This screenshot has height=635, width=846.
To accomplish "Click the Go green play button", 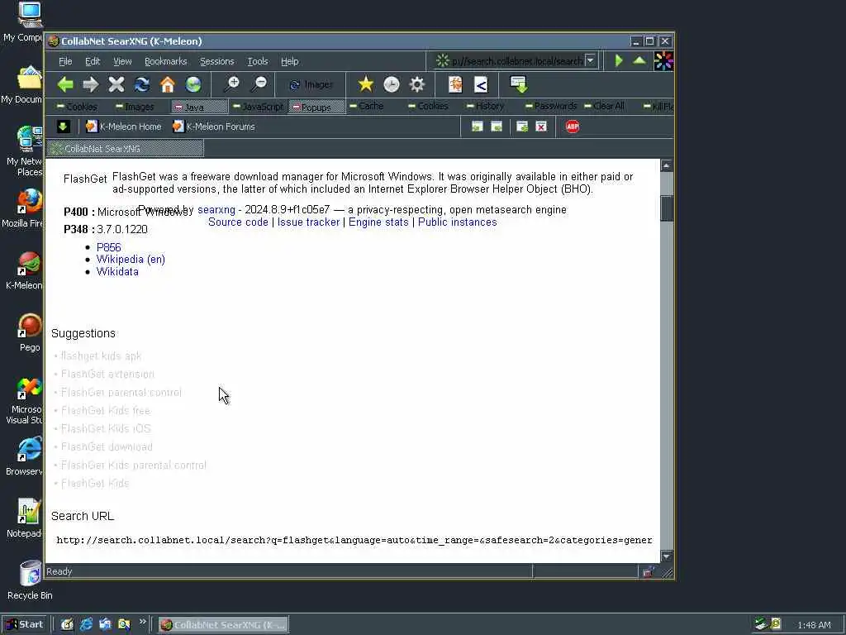I will (x=619, y=60).
